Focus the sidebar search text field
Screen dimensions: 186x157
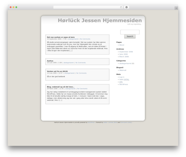pos(130,32)
